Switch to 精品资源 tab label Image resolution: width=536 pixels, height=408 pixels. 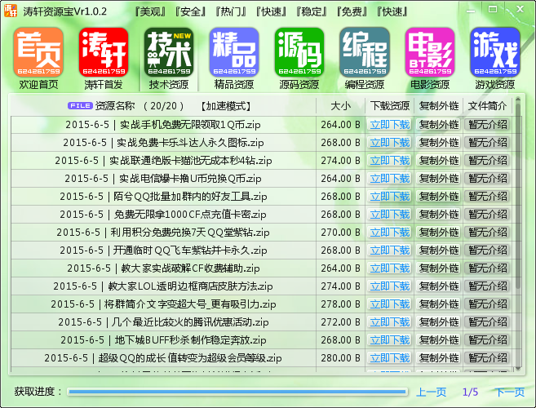[234, 85]
